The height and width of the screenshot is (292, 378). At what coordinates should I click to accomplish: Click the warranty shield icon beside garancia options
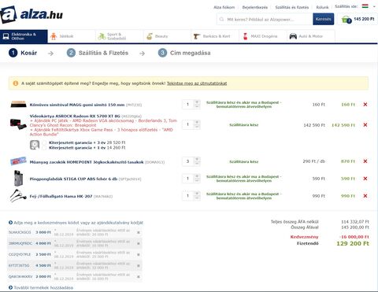click(x=35, y=145)
